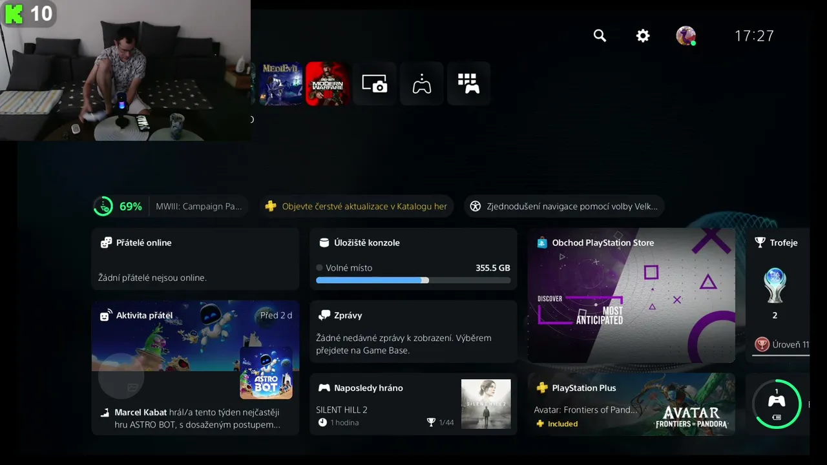Select the SILENT HILL 2 game title
This screenshot has height=465, width=827.
point(342,409)
